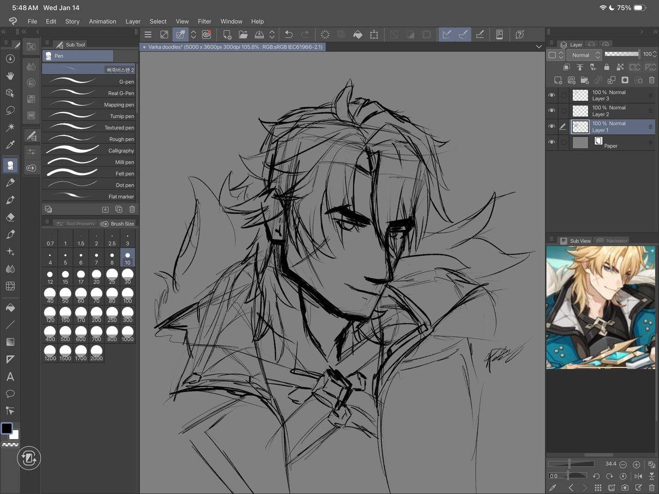This screenshot has height=494, width=659.
Task: Select the straight line Figure tool
Action: 10,325
